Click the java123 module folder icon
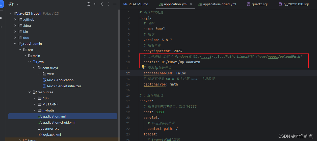317x141 pixels. click(16, 13)
